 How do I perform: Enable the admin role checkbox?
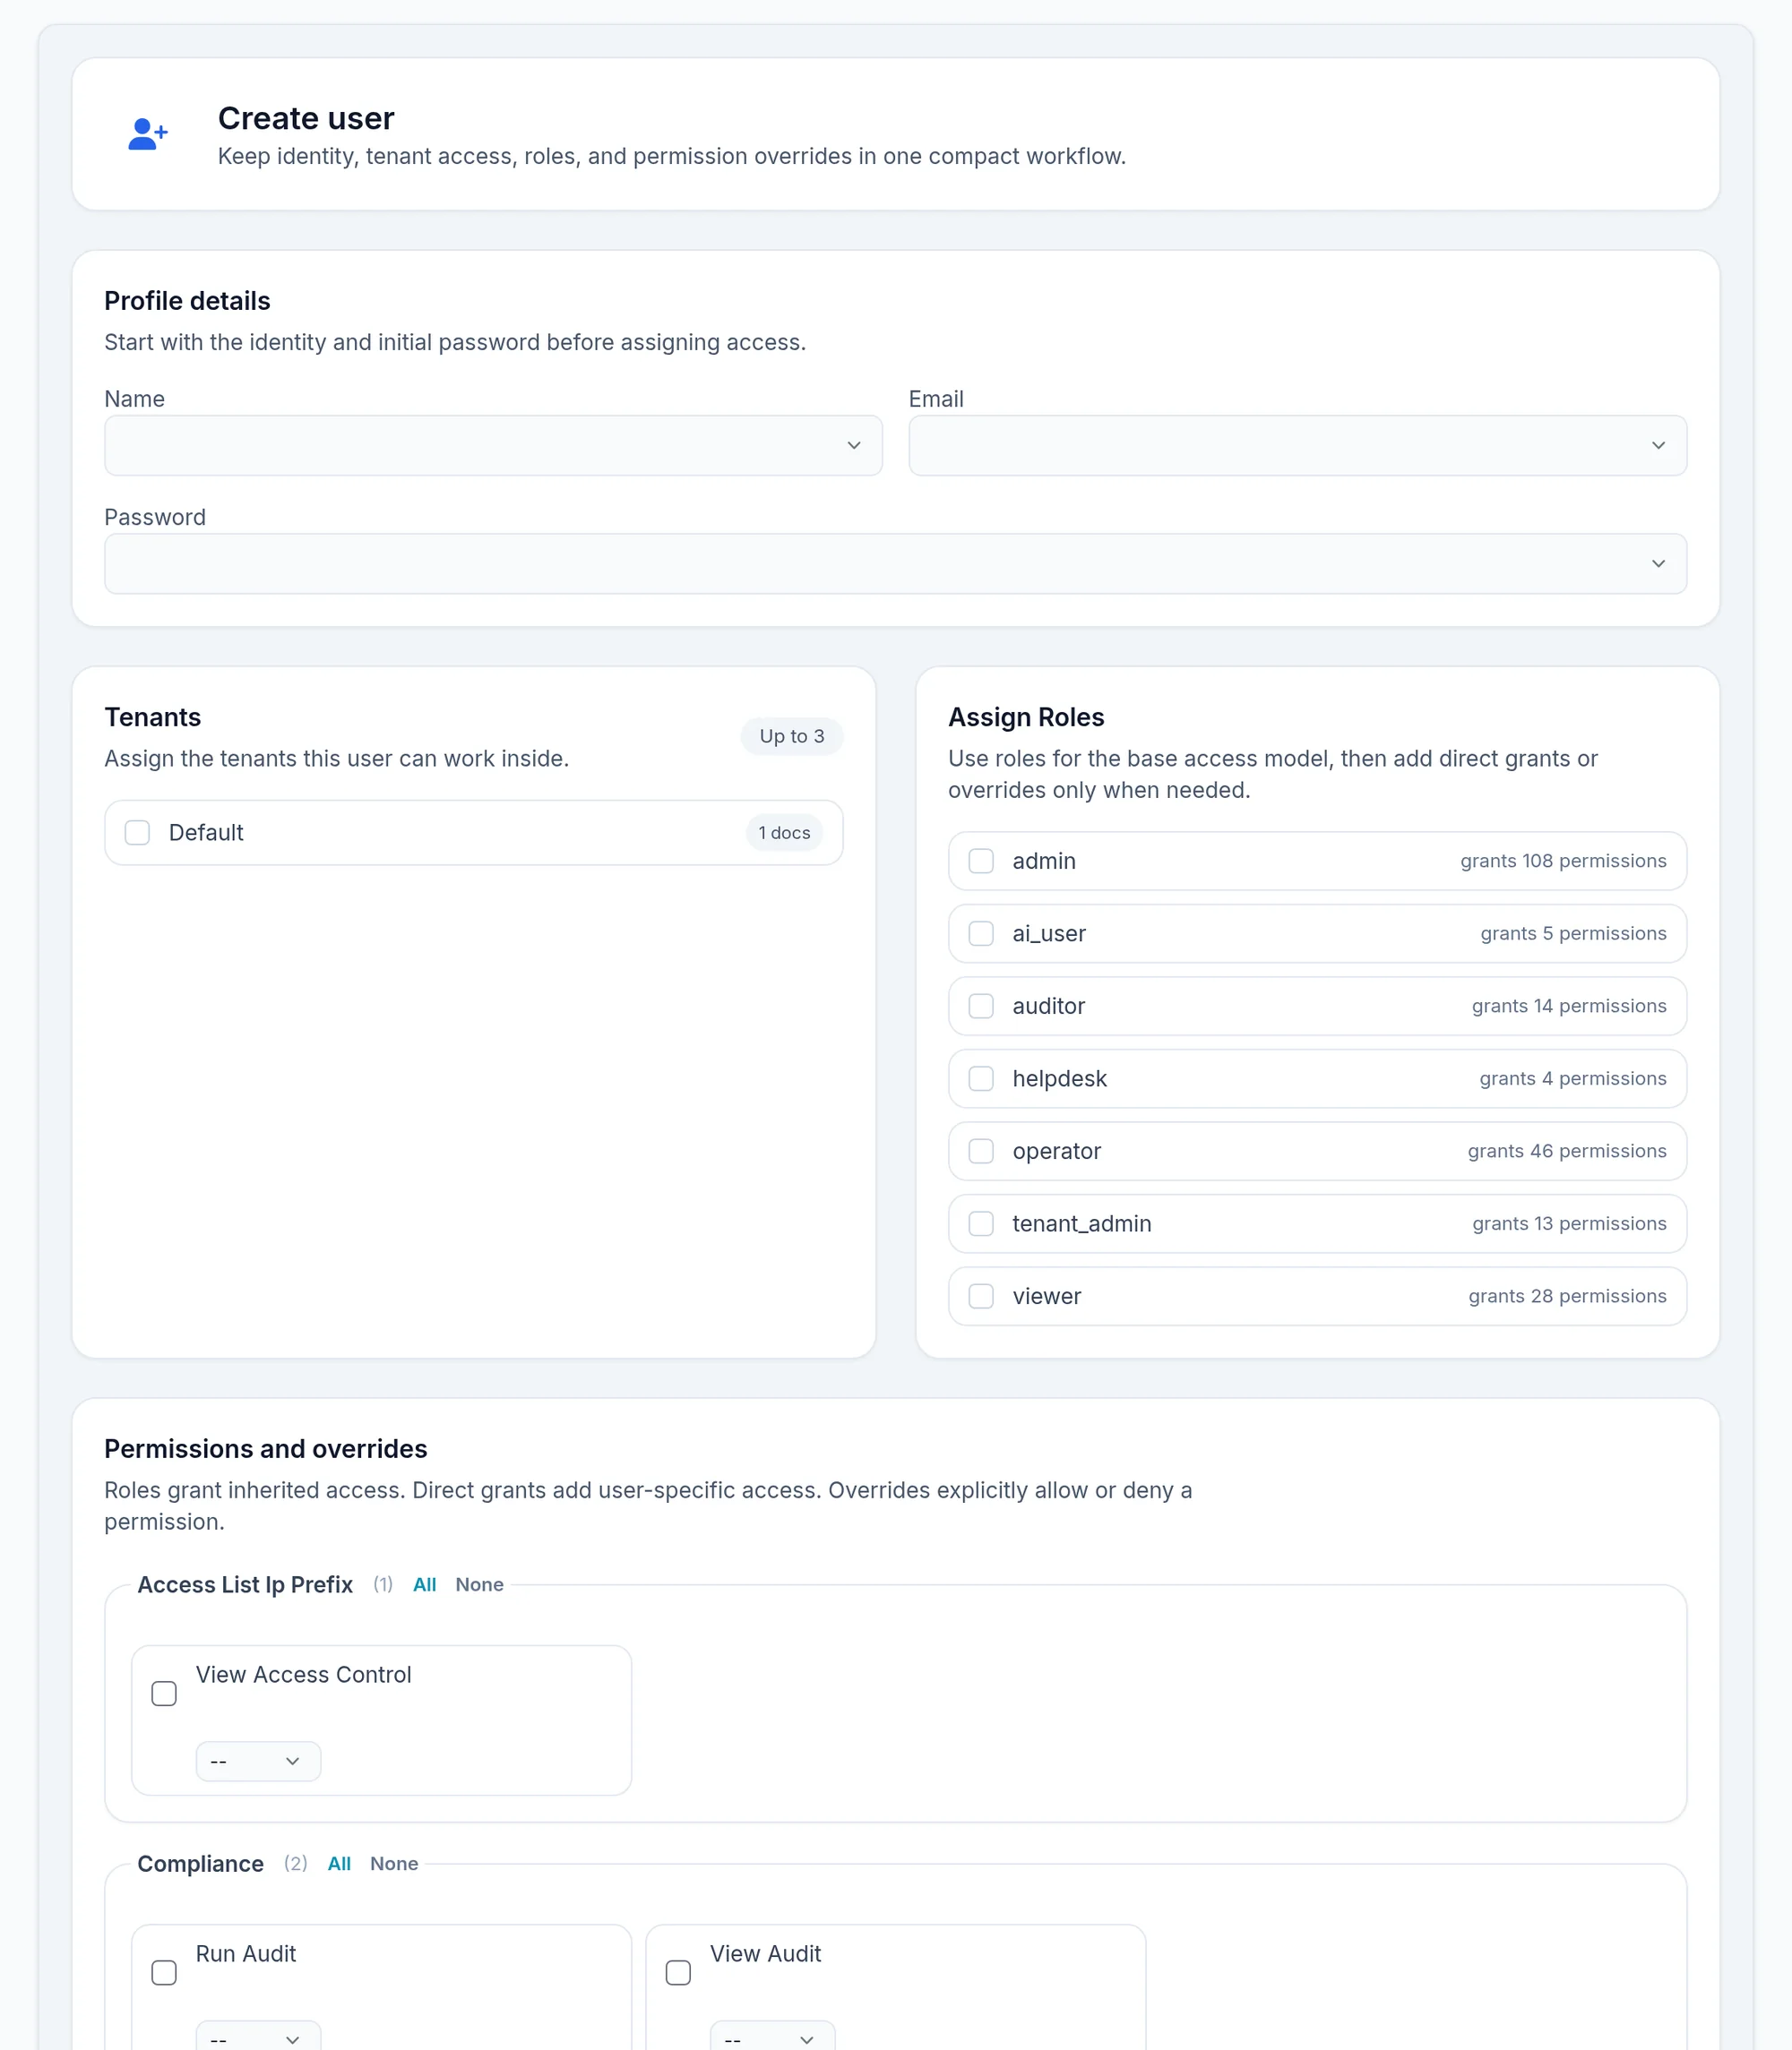click(981, 861)
